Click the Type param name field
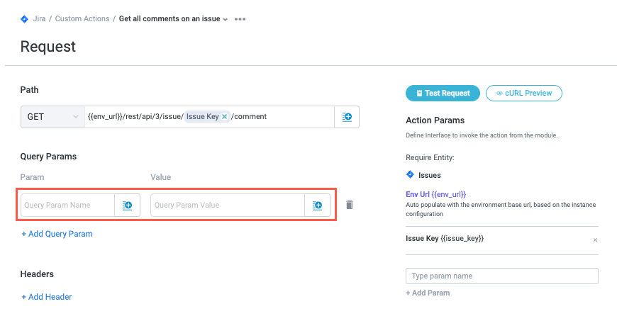 click(x=501, y=276)
